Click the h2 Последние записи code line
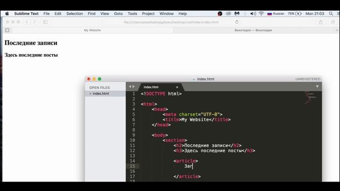This screenshot has width=340, height=191. coord(208,145)
